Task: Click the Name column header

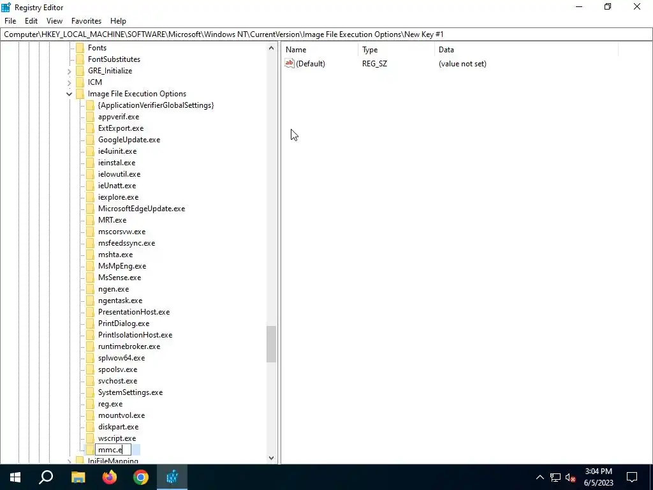Action: point(320,50)
